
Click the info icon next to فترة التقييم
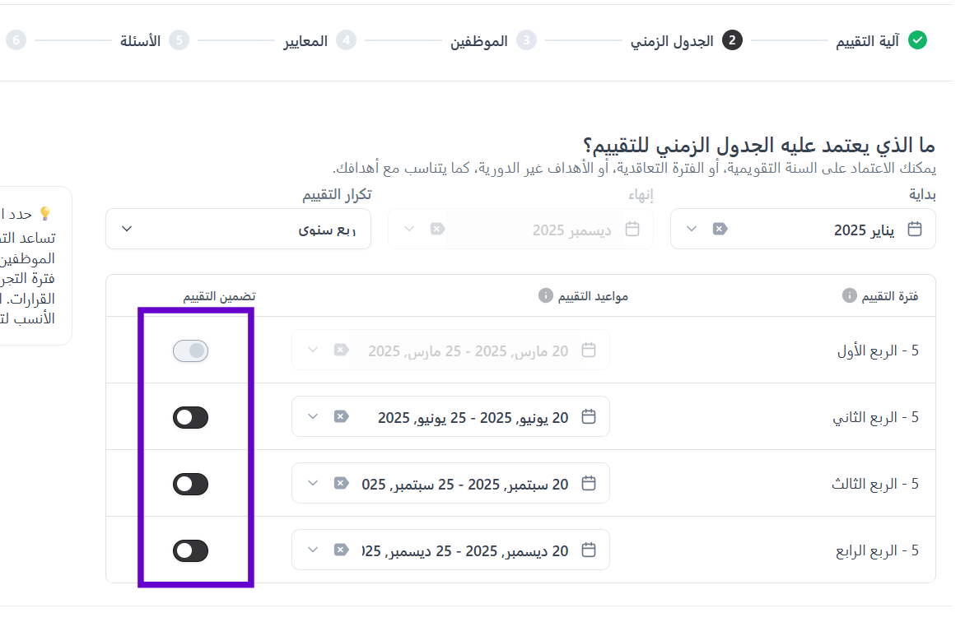849,296
